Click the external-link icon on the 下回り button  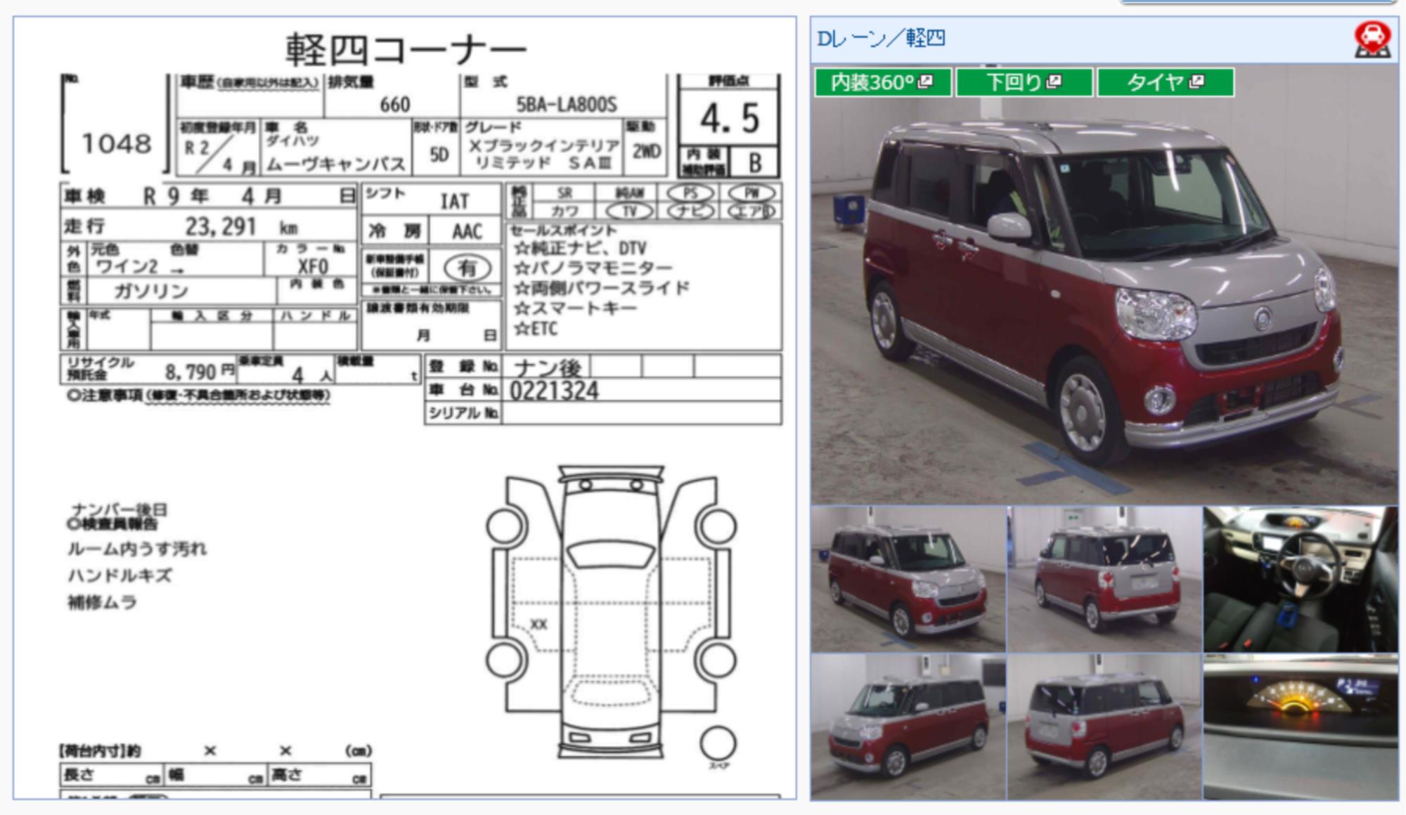[1053, 81]
